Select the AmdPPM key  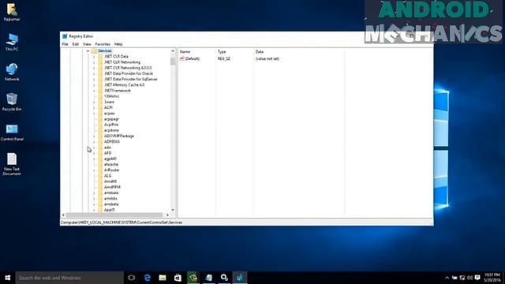[112, 187]
